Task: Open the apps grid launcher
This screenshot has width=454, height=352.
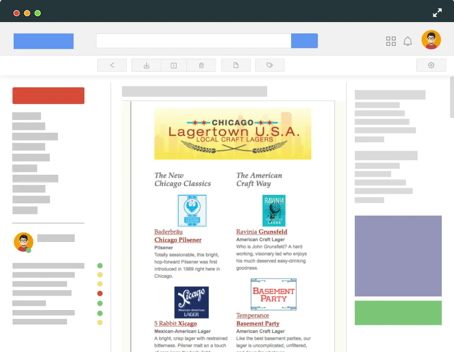Action: 391,41
